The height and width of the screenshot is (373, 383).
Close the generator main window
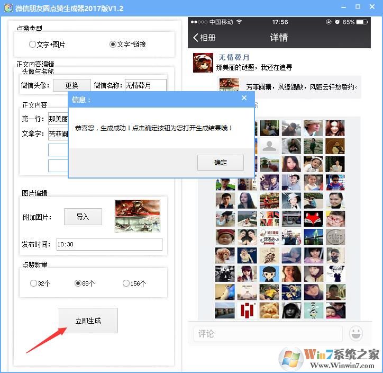tap(372, 7)
